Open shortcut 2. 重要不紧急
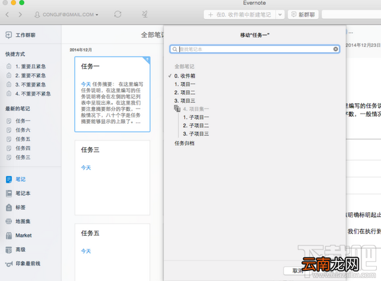 point(26,75)
